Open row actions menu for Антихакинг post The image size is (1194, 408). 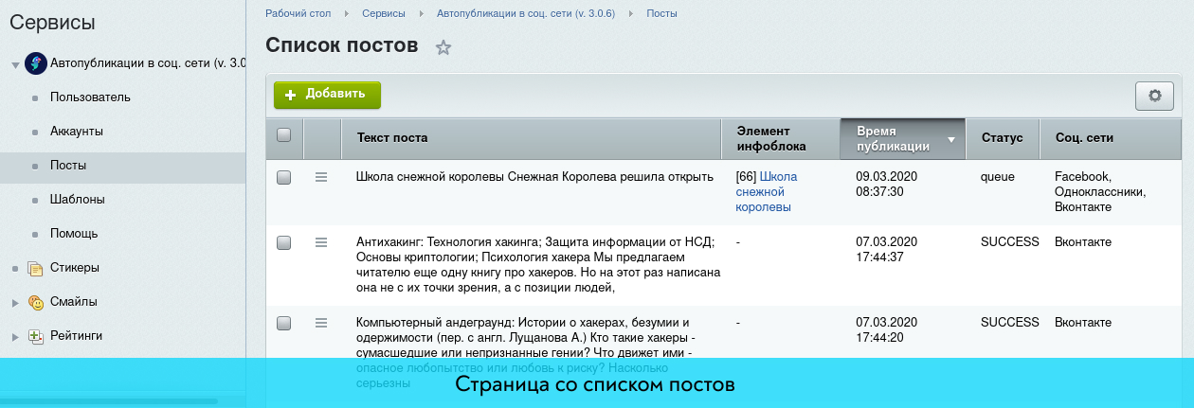coord(321,242)
